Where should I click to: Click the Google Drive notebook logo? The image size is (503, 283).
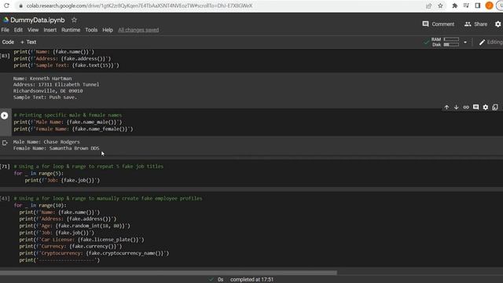pos(6,20)
